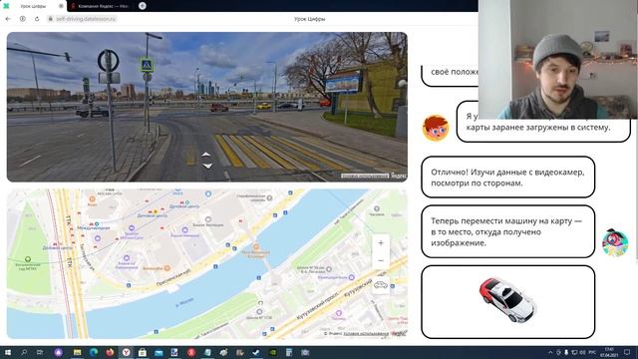The height and width of the screenshot is (359, 638).
Task: Move forward with panorama up arrow
Action: click(x=206, y=155)
